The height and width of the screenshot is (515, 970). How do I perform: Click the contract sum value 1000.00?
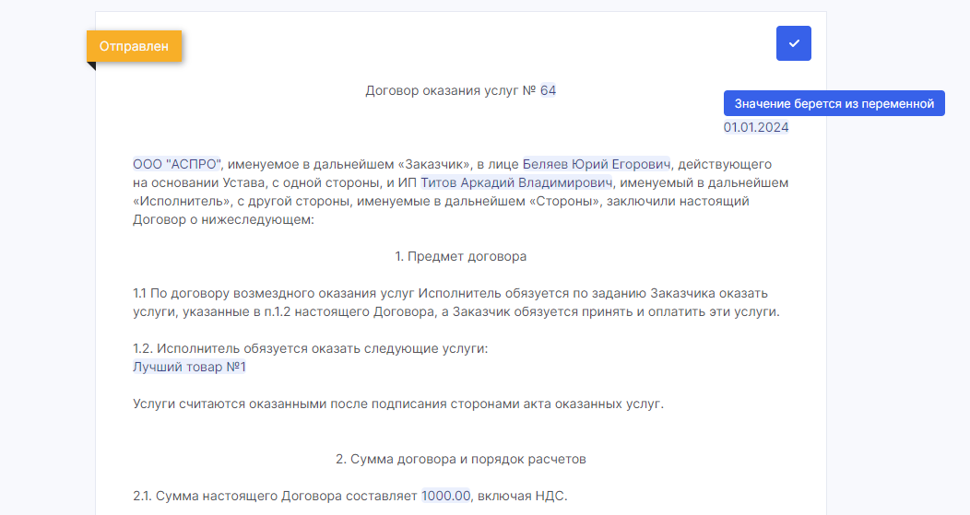446,496
